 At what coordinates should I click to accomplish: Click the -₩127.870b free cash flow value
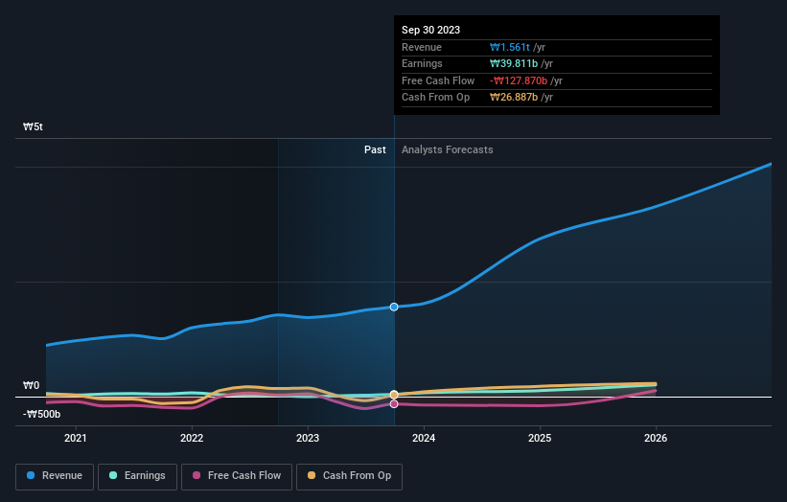519,80
